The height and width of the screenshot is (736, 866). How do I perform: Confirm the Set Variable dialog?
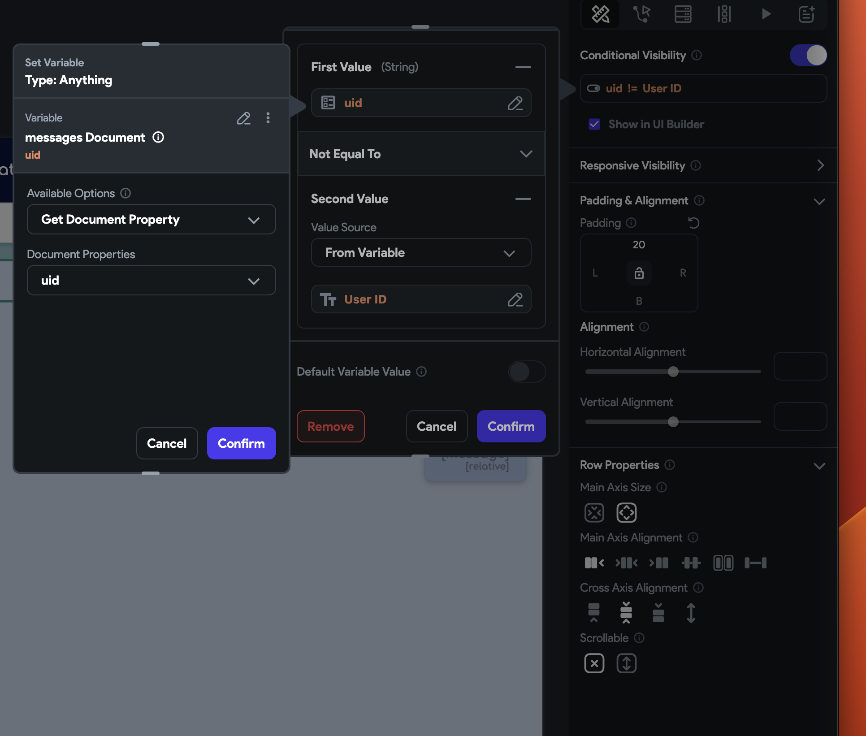241,443
